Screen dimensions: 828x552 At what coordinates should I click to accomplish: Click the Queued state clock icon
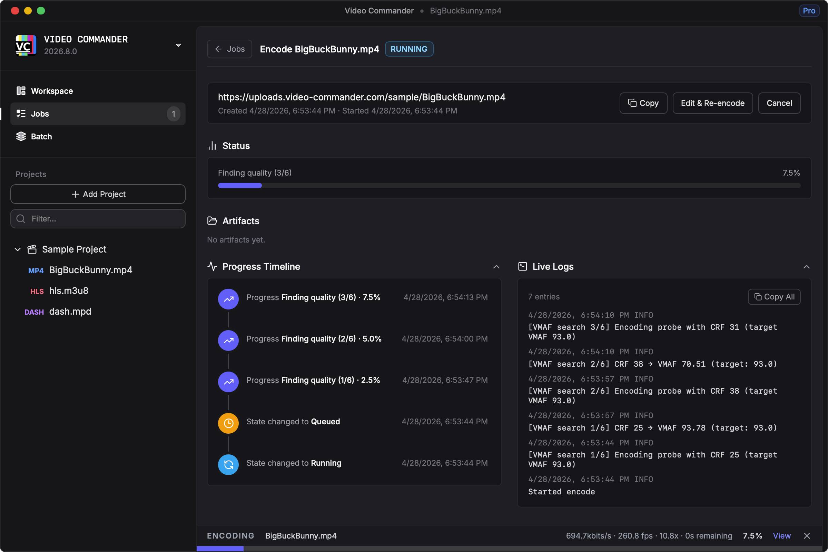[x=228, y=423]
